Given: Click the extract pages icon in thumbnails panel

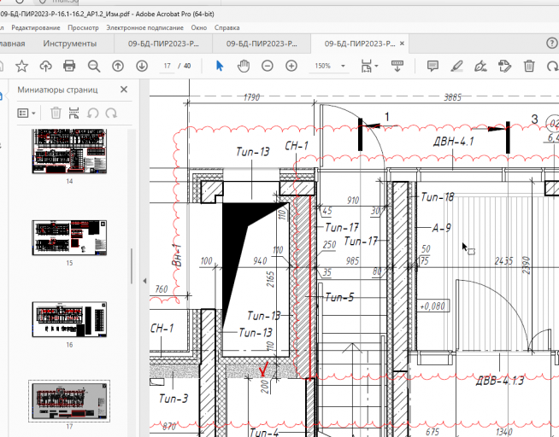Looking at the screenshot, I should point(74,114).
